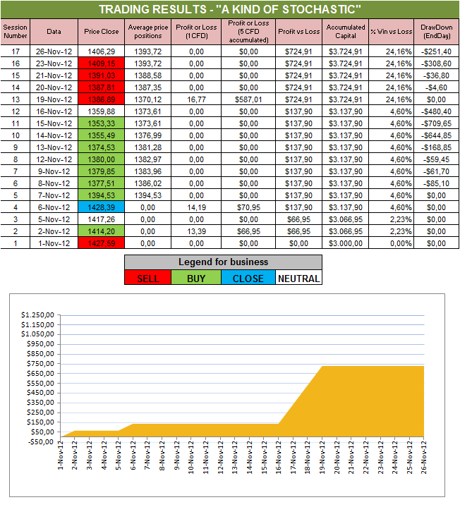Click chart y-axis label '$750,00'
Viewport: 472px width, 507px height.
(x=40, y=363)
